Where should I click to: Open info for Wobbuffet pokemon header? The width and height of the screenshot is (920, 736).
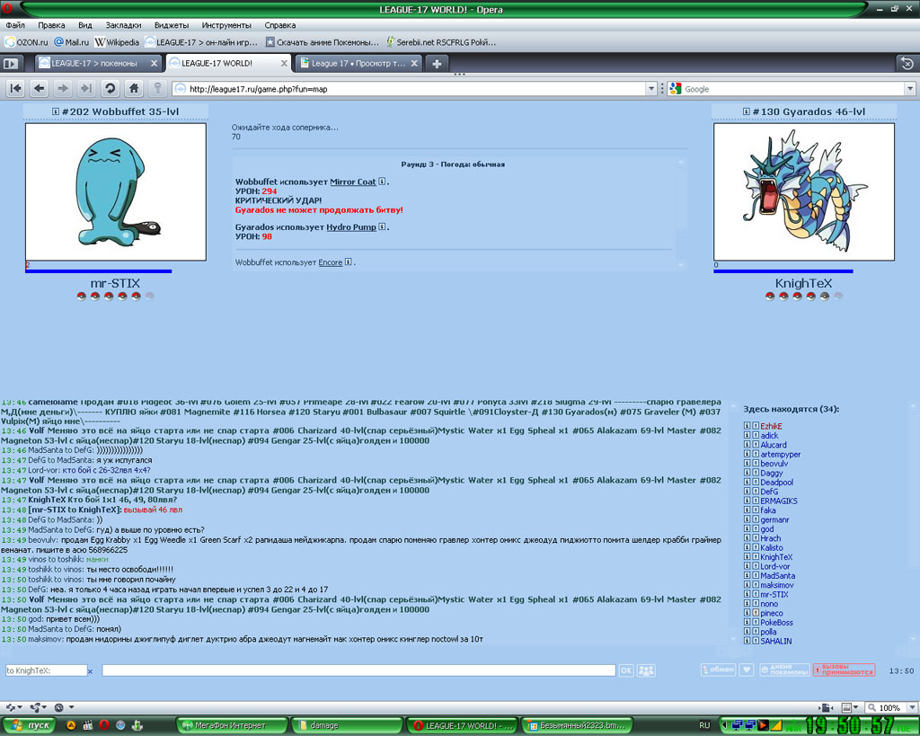[55, 111]
